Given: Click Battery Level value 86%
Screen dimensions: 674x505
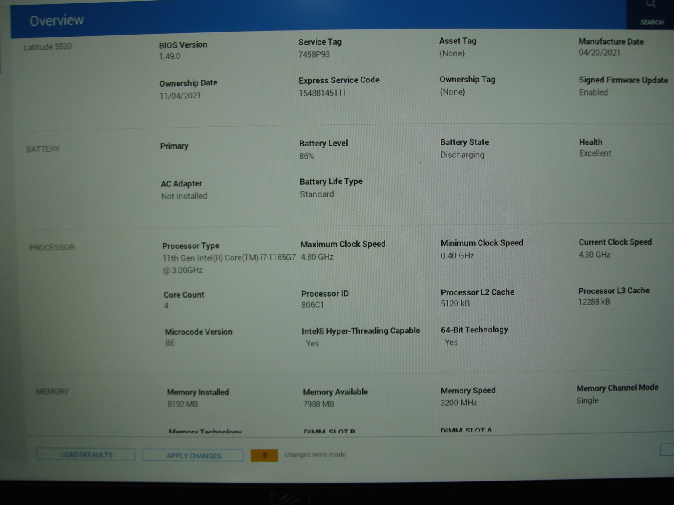Looking at the screenshot, I should pos(307,156).
